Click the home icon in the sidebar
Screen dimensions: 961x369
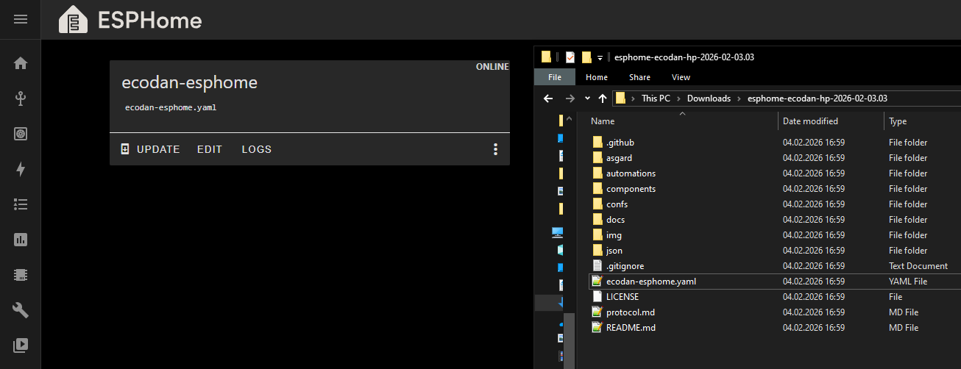coord(21,63)
